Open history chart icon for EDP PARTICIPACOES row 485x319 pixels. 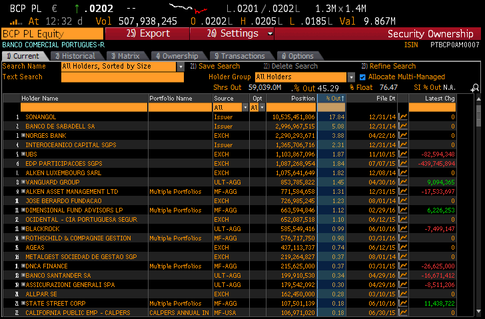tap(402, 163)
